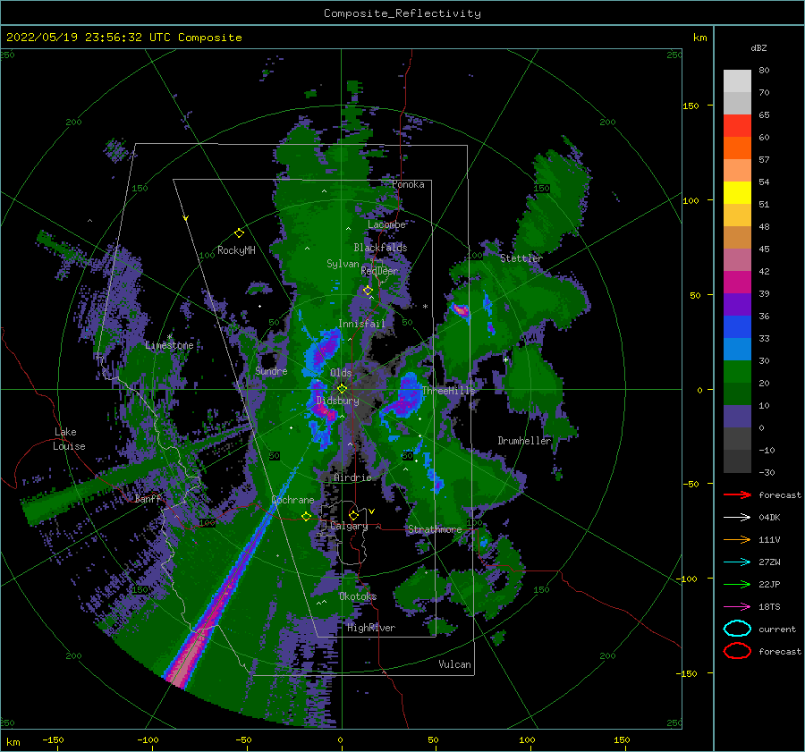The height and width of the screenshot is (752, 805).
Task: Click the Lacombe city label
Action: point(386,224)
